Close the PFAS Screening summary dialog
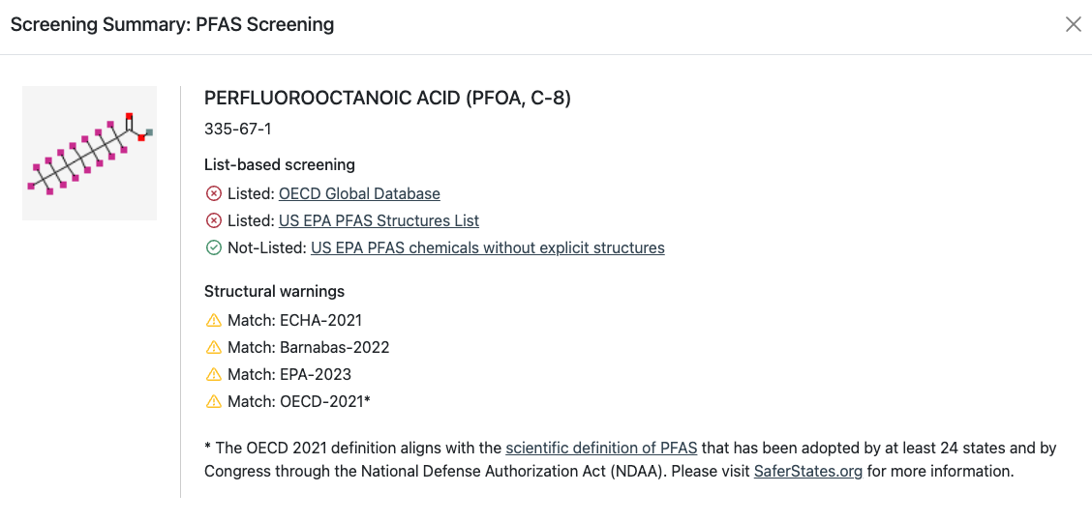This screenshot has width=1092, height=522. tap(1074, 25)
